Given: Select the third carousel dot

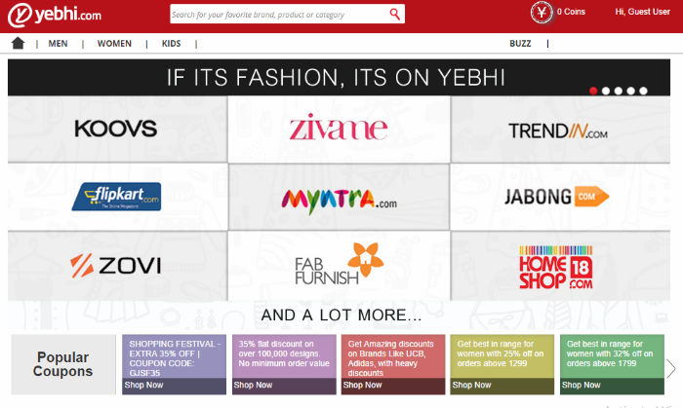Looking at the screenshot, I should point(618,91).
